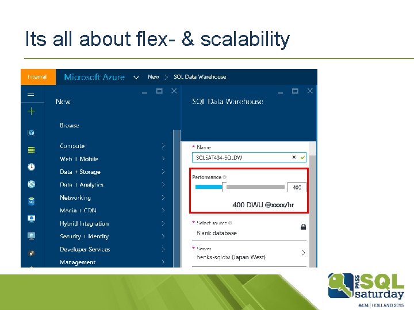Open the globe web apps sidebar icon
This screenshot has width=414, height=310.
tap(31, 184)
